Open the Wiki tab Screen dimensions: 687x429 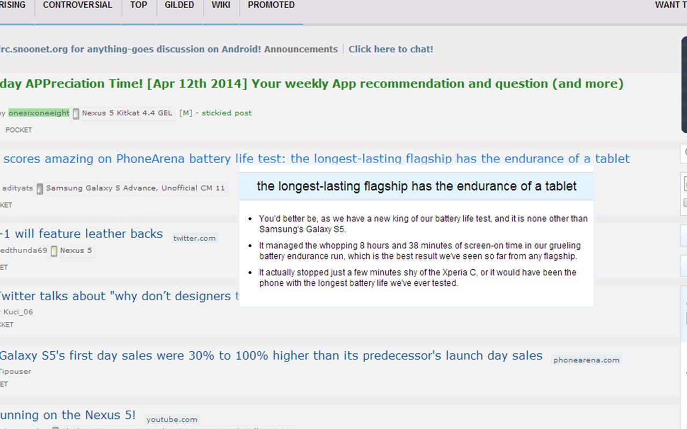click(221, 5)
